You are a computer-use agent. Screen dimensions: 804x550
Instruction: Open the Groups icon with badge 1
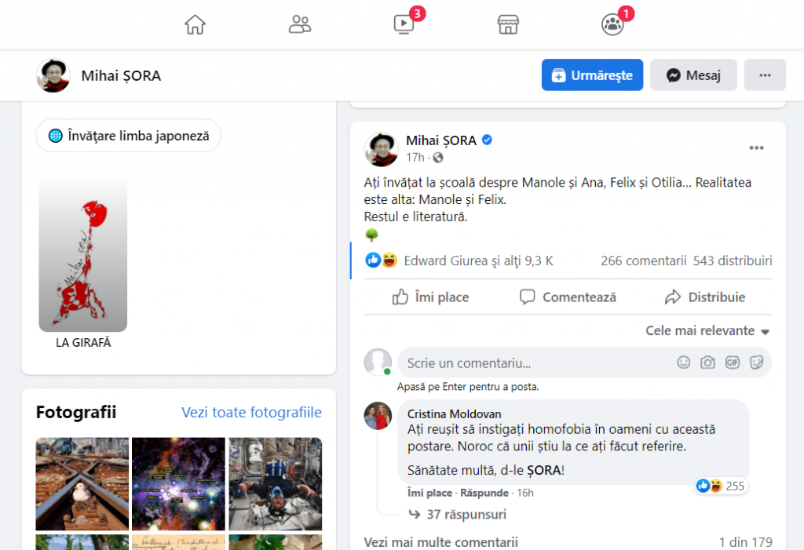[612, 24]
